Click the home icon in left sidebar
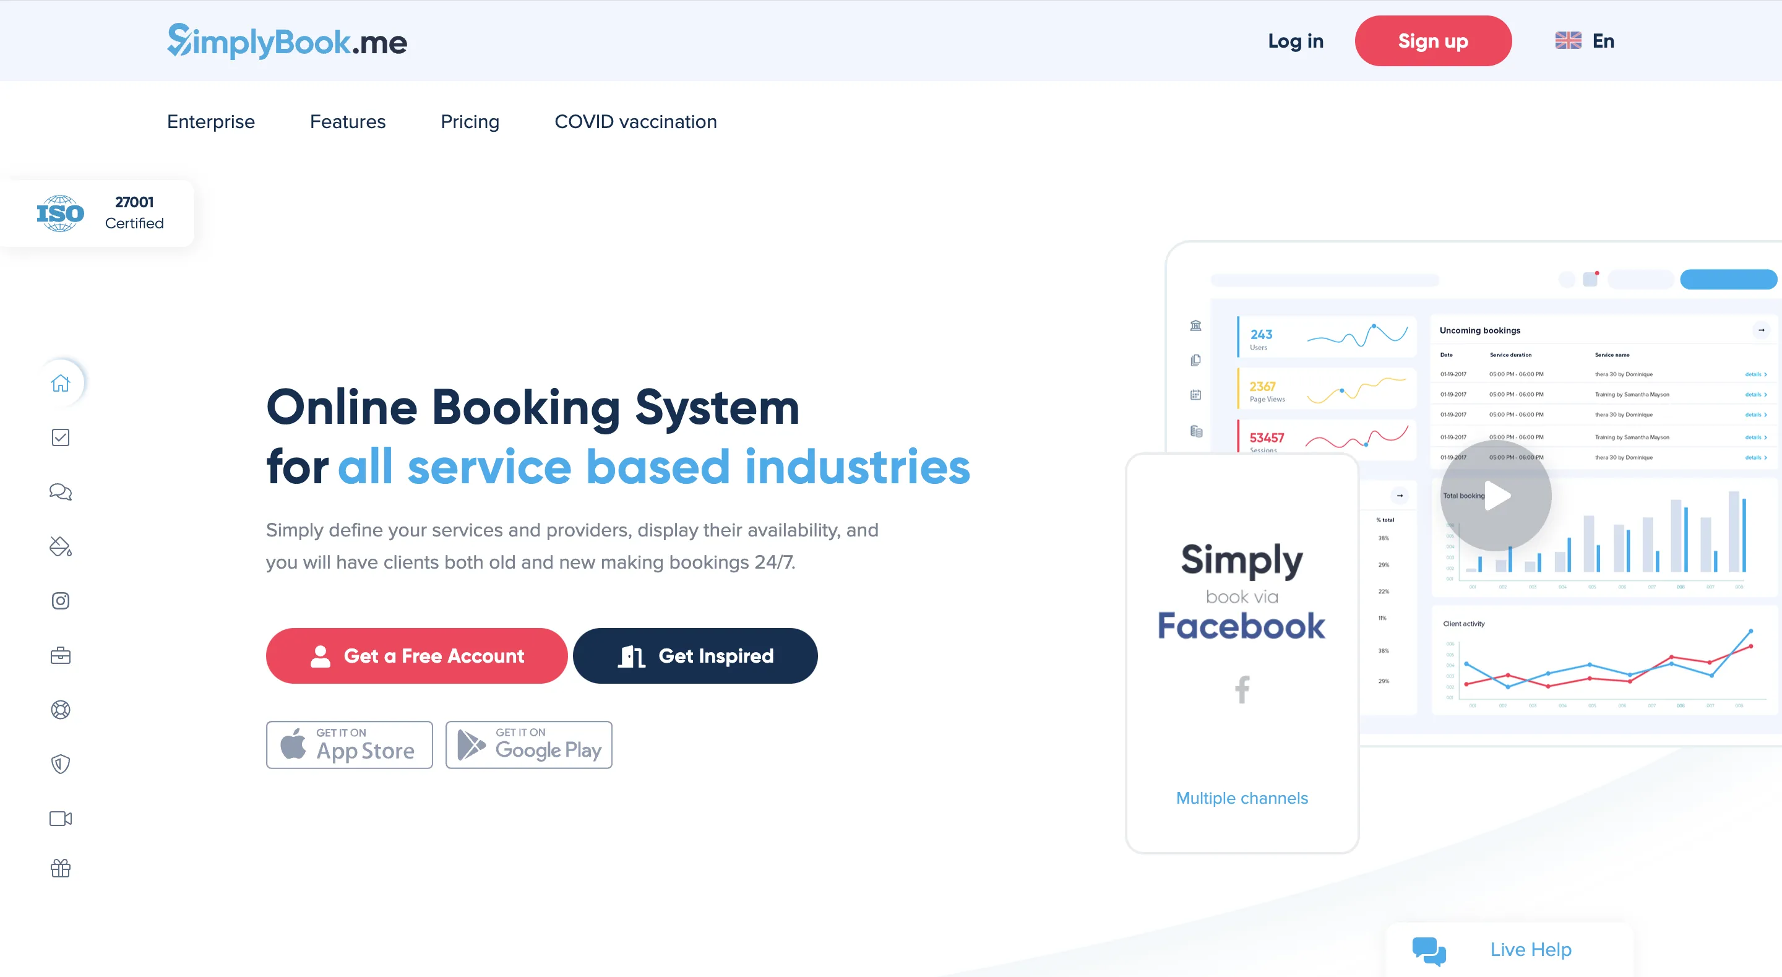The image size is (1782, 977). tap(60, 382)
